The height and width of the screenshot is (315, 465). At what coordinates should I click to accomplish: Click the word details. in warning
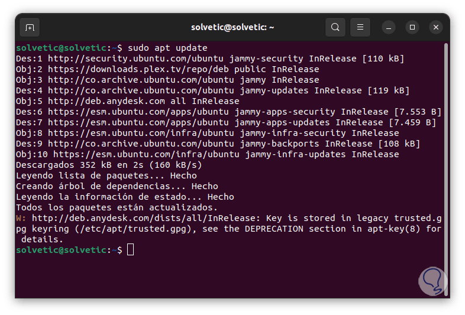(42, 240)
